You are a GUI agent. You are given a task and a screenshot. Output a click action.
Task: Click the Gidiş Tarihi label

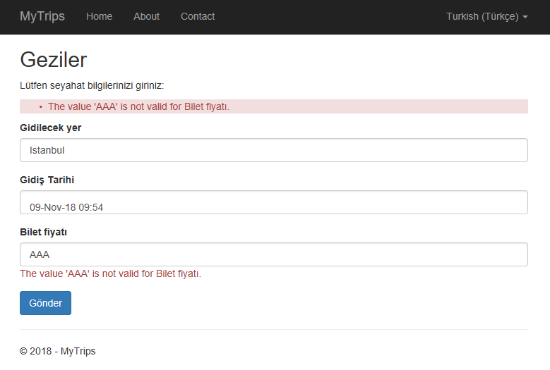pyautogui.click(x=47, y=180)
